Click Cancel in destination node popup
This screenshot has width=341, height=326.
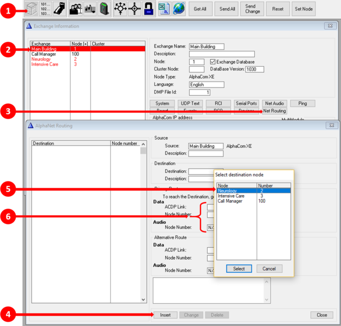tap(269, 269)
